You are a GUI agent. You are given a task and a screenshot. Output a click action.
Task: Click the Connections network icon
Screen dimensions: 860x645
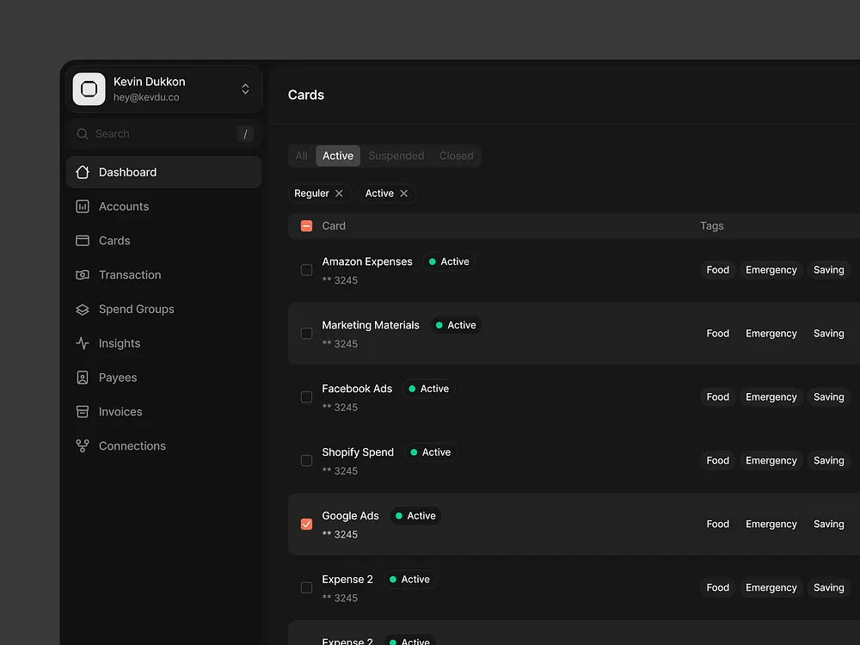82,445
